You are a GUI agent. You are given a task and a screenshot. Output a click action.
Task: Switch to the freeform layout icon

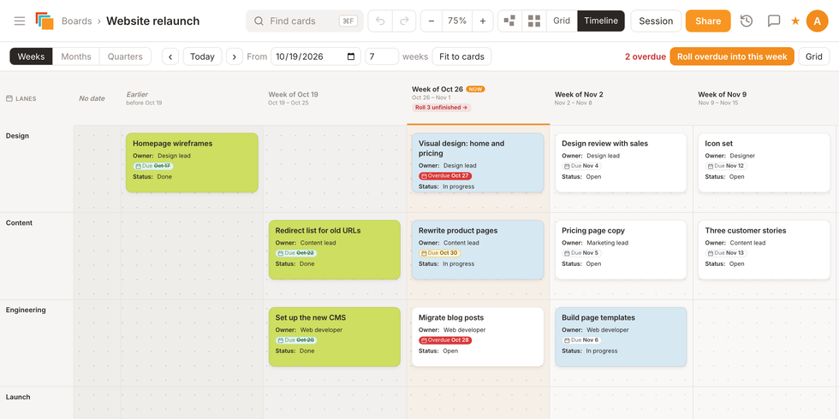[x=510, y=21]
